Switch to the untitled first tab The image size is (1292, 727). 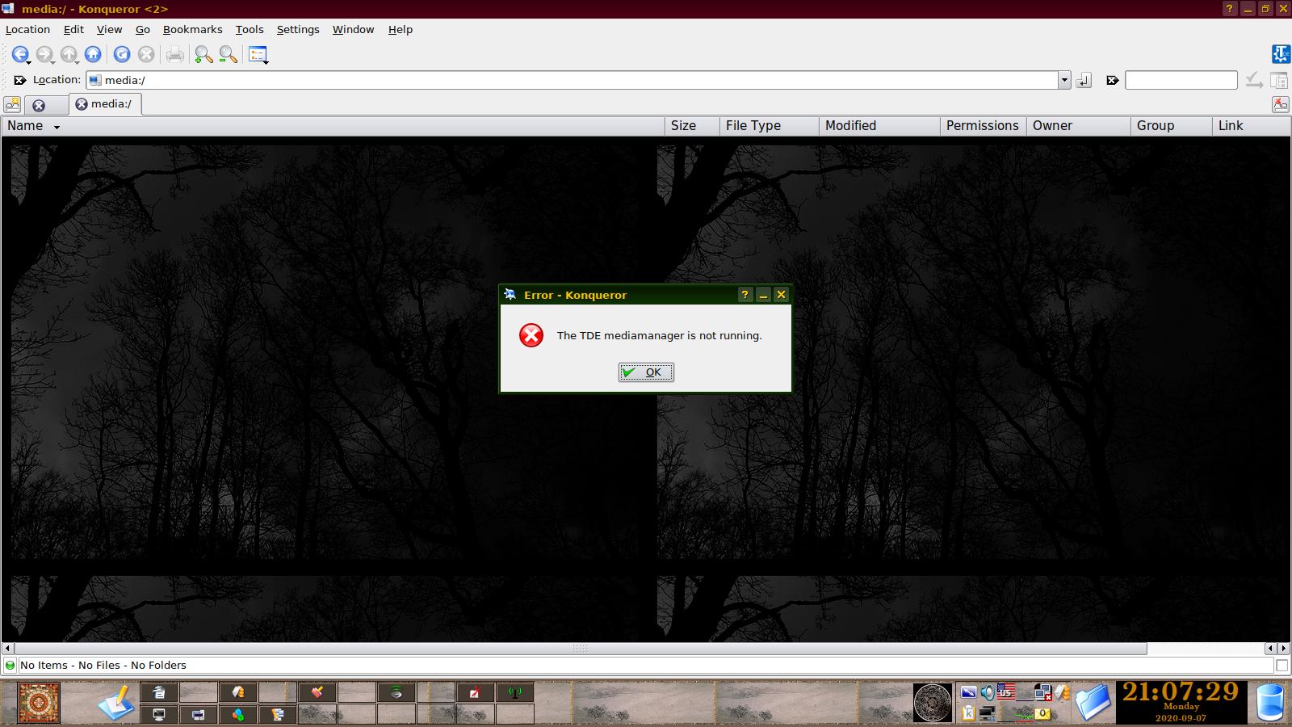tap(46, 105)
